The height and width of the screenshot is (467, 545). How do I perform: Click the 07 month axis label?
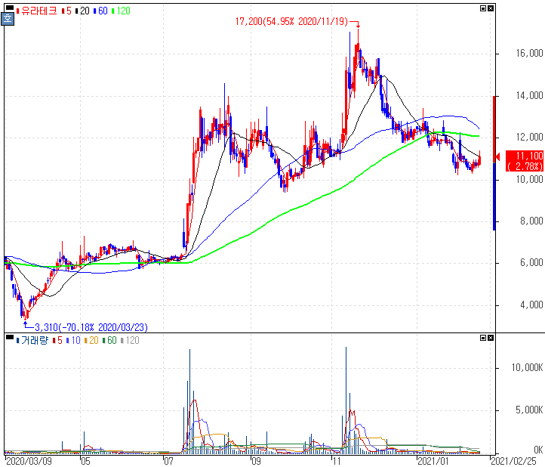[x=168, y=461]
